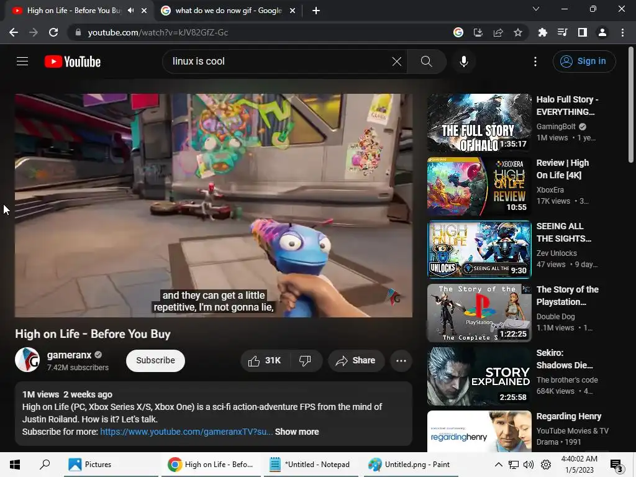This screenshot has height=477, width=636.
Task: Switch to Untitled.png Paint in taskbar
Action: [x=410, y=465]
